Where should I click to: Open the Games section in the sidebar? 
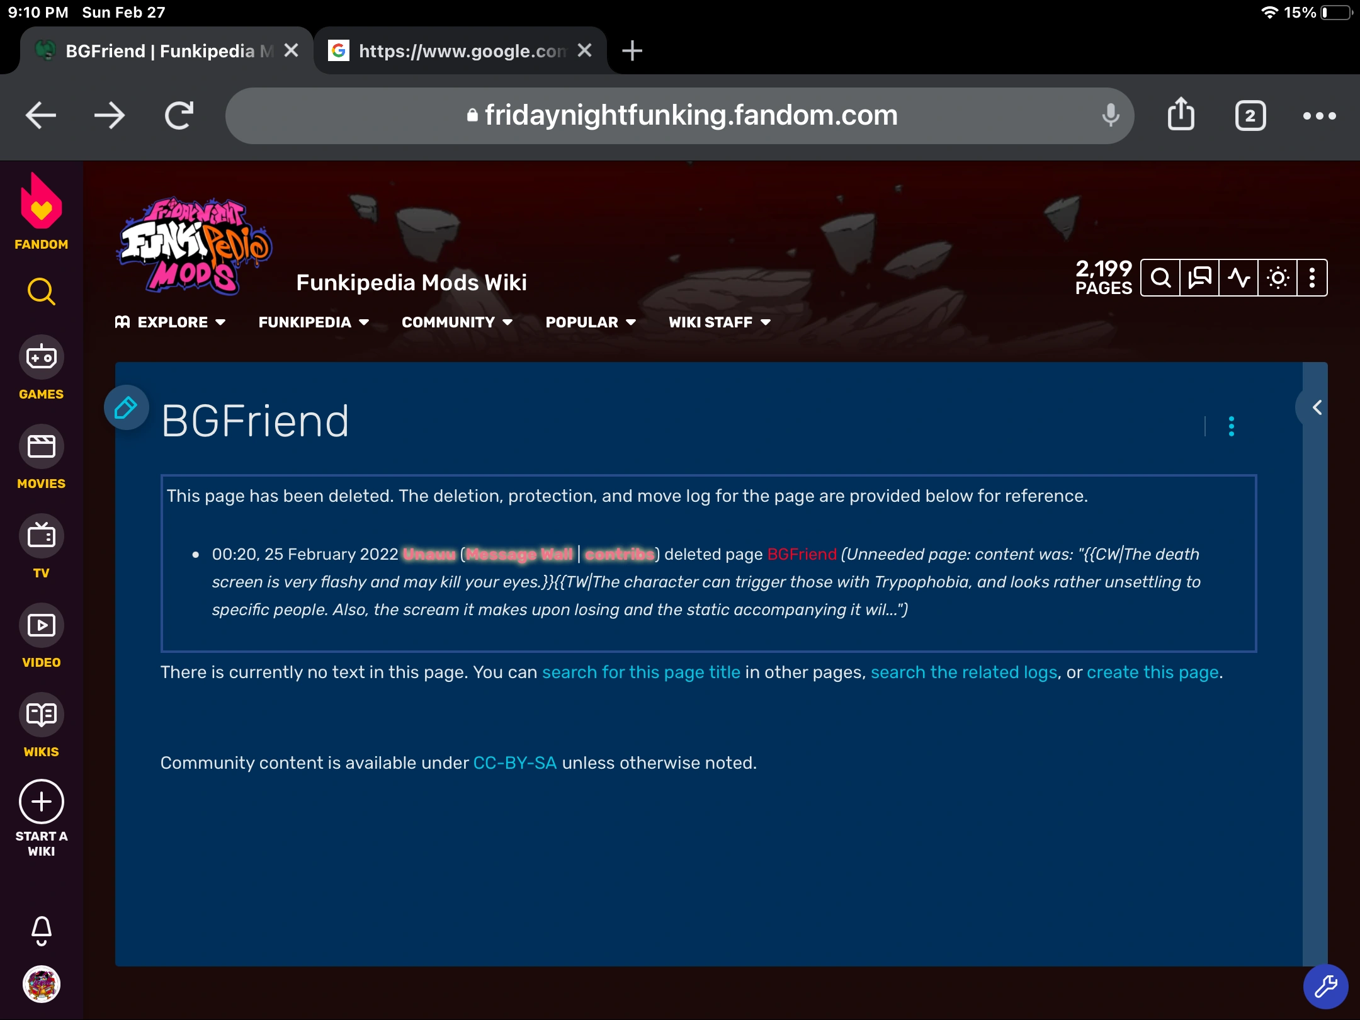click(41, 356)
